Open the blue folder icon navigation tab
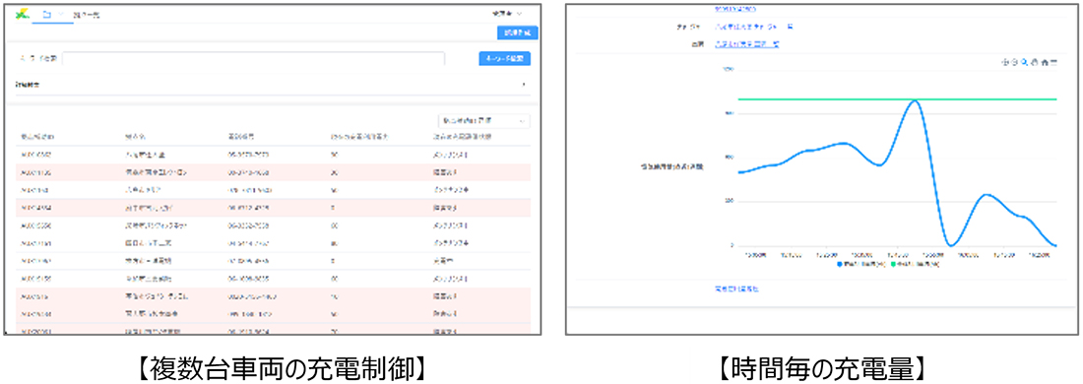The width and height of the screenshot is (1083, 384). point(46,14)
